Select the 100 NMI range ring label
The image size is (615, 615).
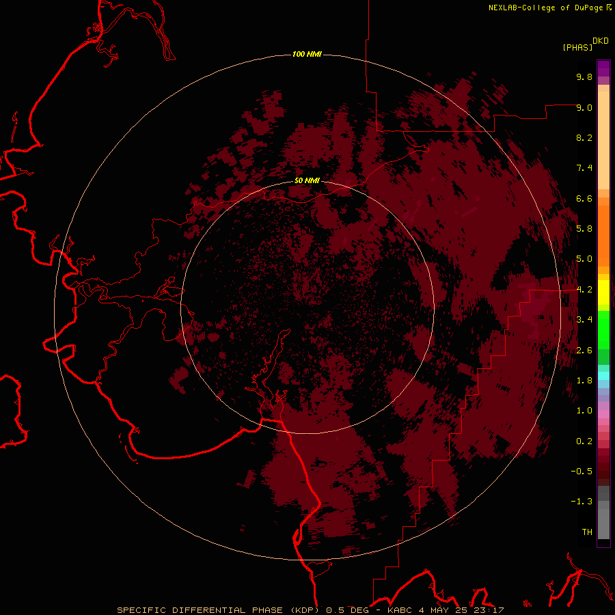click(x=307, y=54)
